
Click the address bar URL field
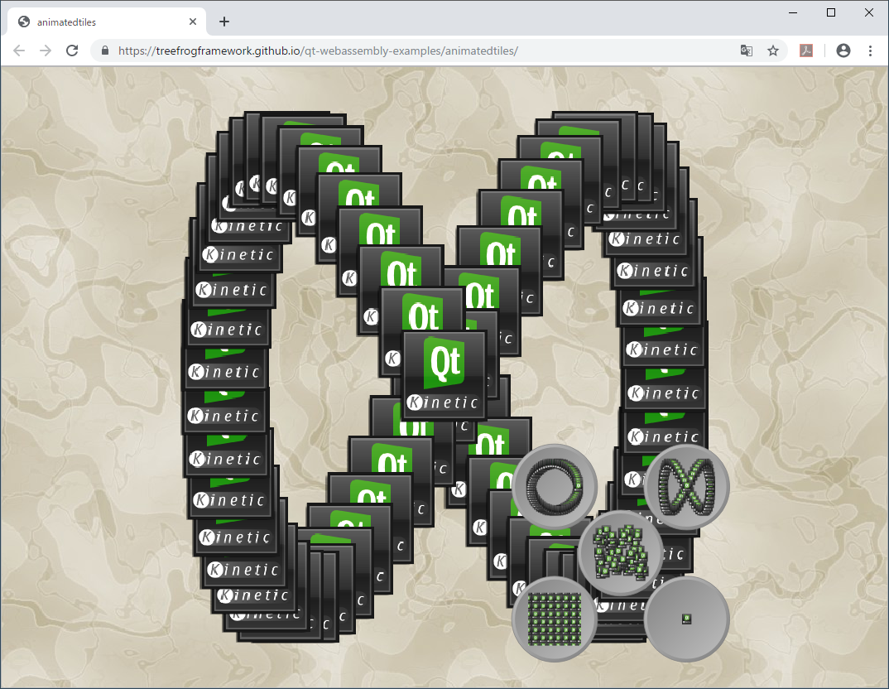click(331, 51)
